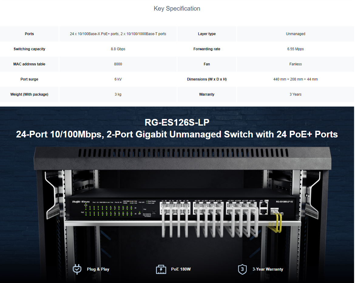Click the 'Warranty' row label
Image resolution: width=355 pixels, height=283 pixels.
coord(207,94)
